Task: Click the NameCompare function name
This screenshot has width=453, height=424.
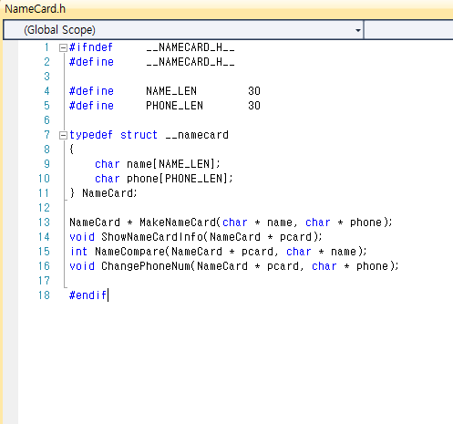Action: 129,252
